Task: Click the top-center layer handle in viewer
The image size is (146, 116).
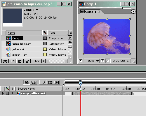Action: (107, 19)
